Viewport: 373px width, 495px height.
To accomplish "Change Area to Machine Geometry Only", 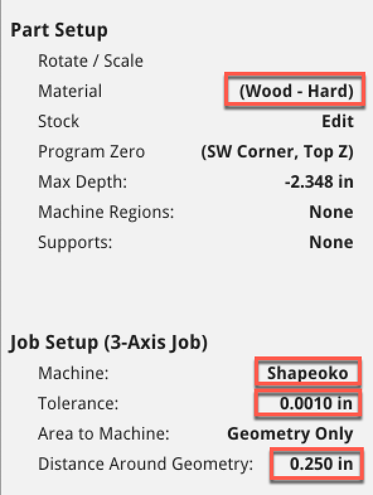I will (x=290, y=434).
